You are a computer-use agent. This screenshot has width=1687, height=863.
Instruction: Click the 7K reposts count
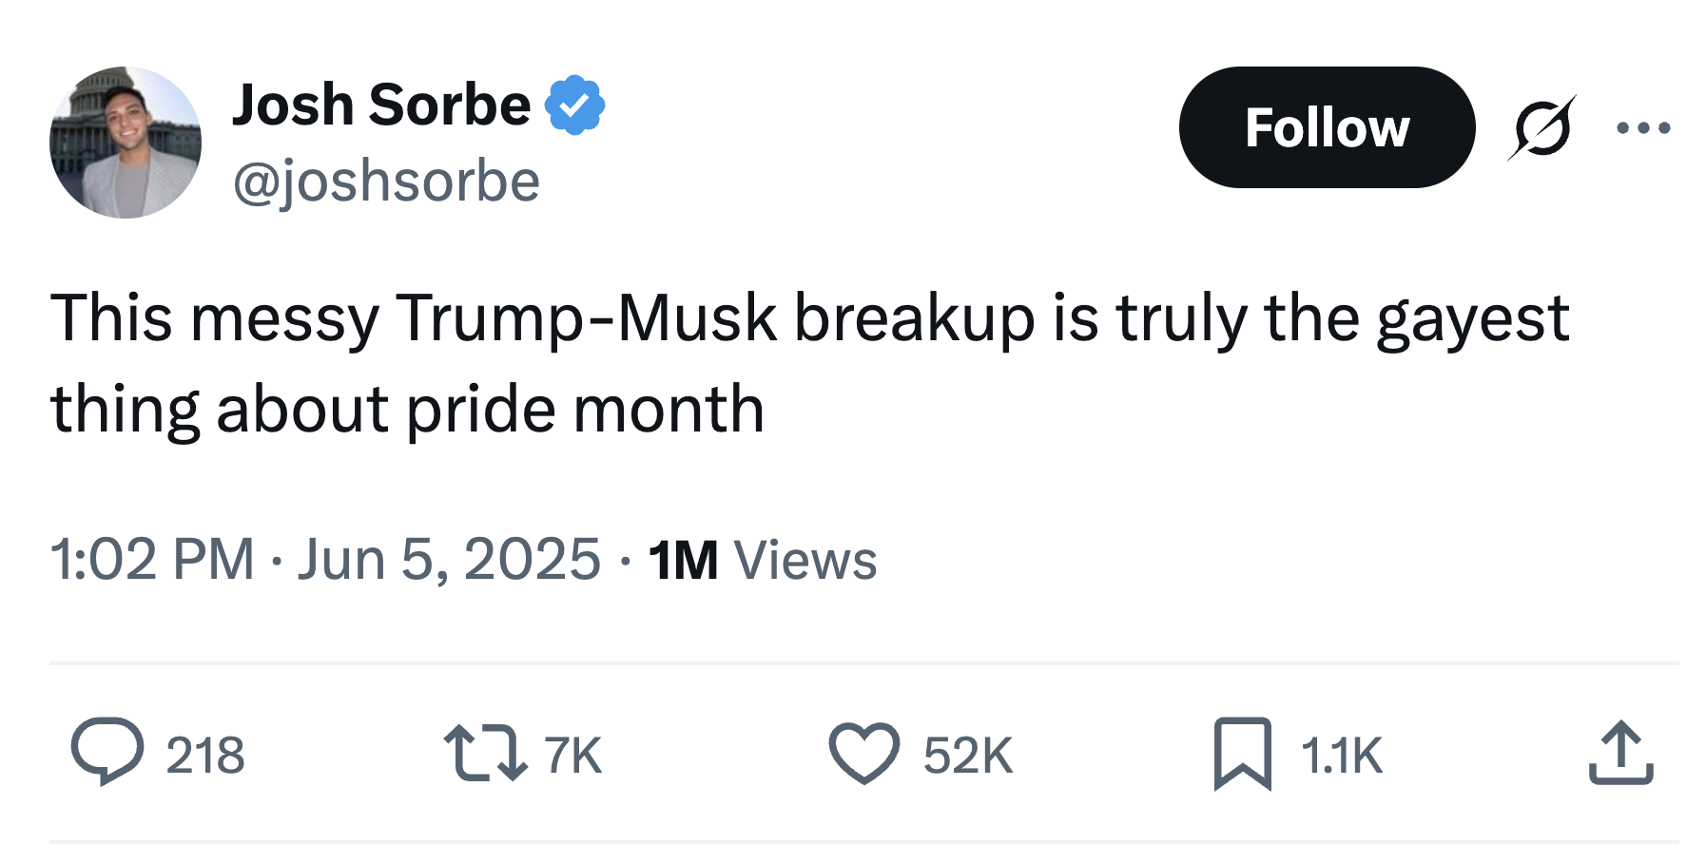[573, 756]
